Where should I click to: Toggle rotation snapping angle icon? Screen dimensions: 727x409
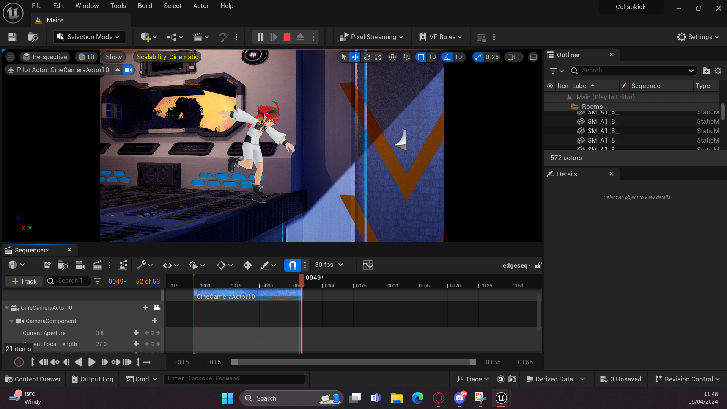coord(447,57)
